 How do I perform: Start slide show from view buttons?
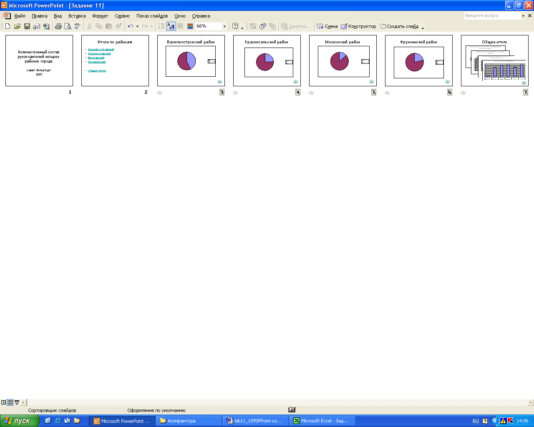click(x=17, y=402)
